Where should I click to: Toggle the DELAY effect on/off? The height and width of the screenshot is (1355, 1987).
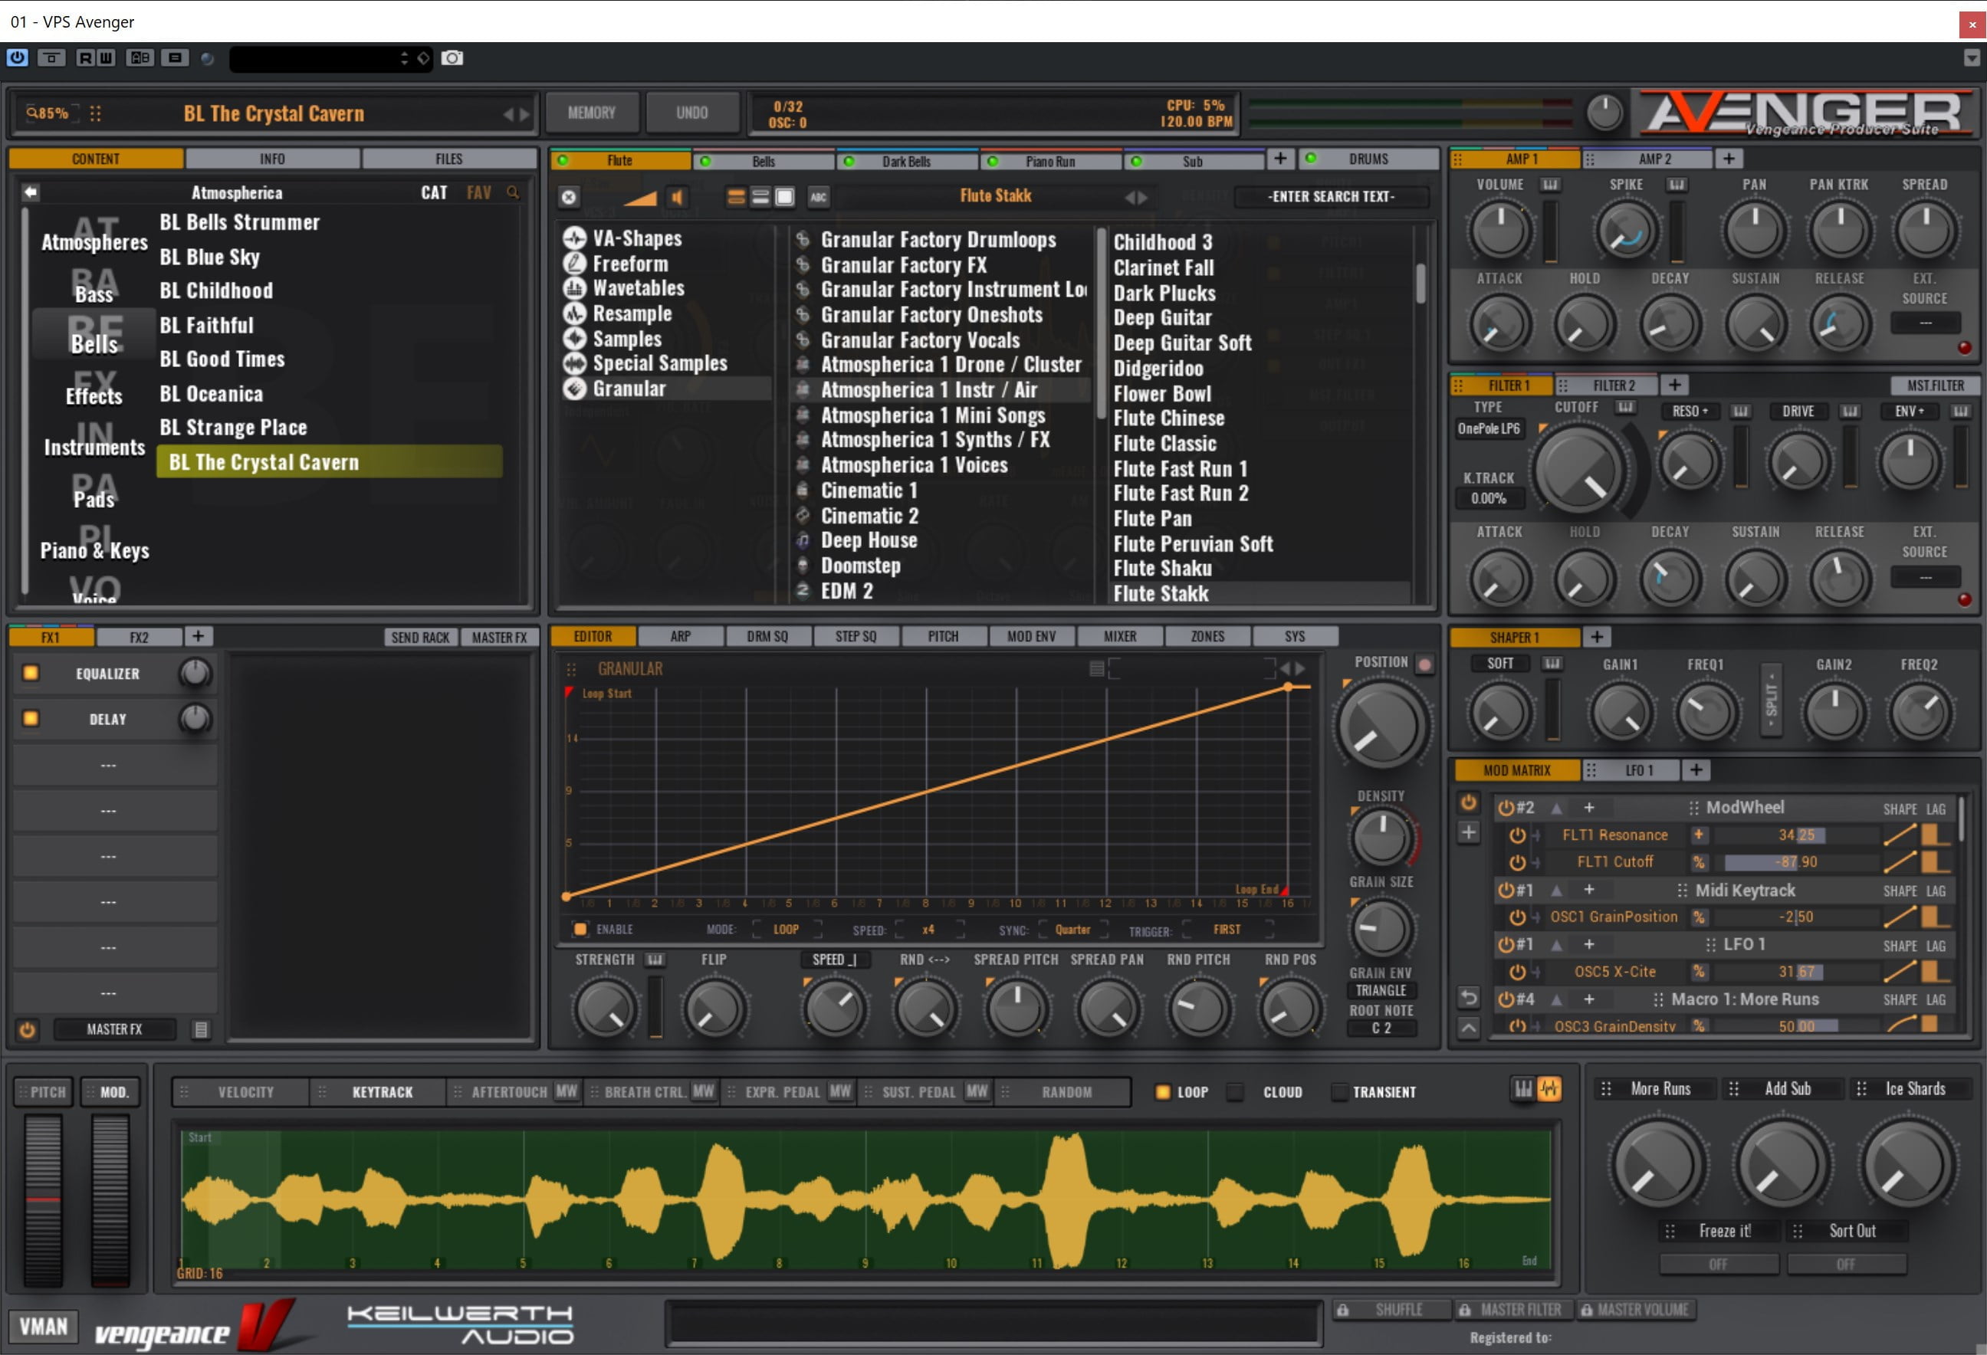coord(31,718)
